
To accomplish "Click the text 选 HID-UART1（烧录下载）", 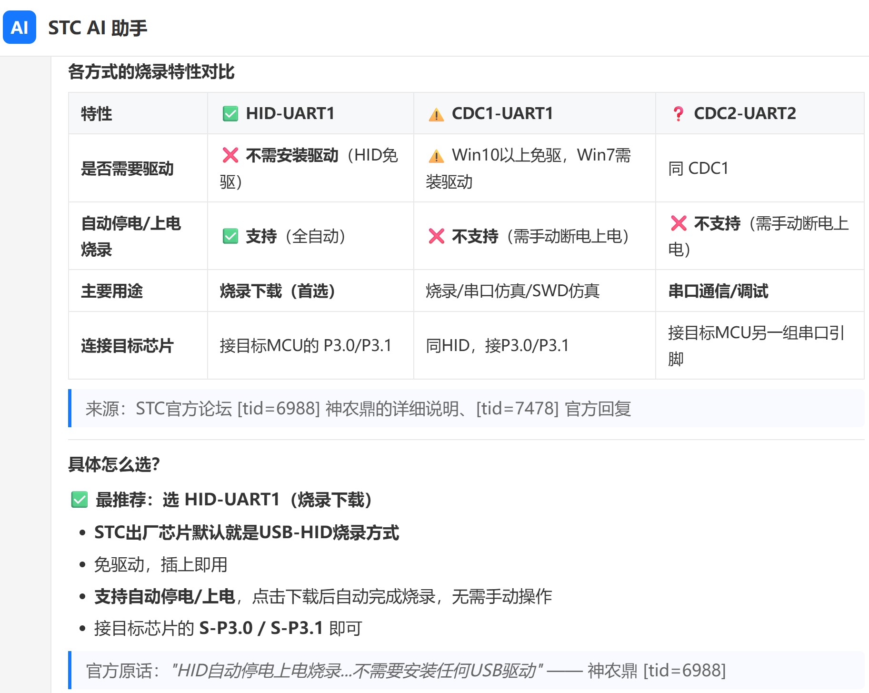I will pos(267,500).
